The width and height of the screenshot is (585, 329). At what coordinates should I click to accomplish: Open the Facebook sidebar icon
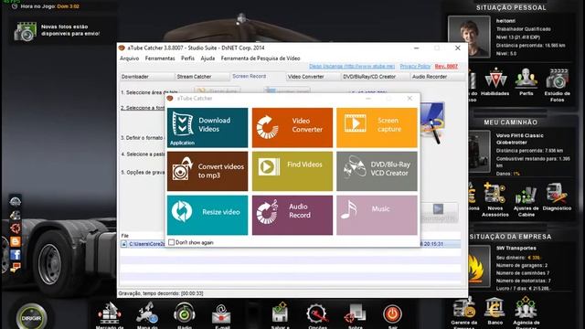click(16, 255)
